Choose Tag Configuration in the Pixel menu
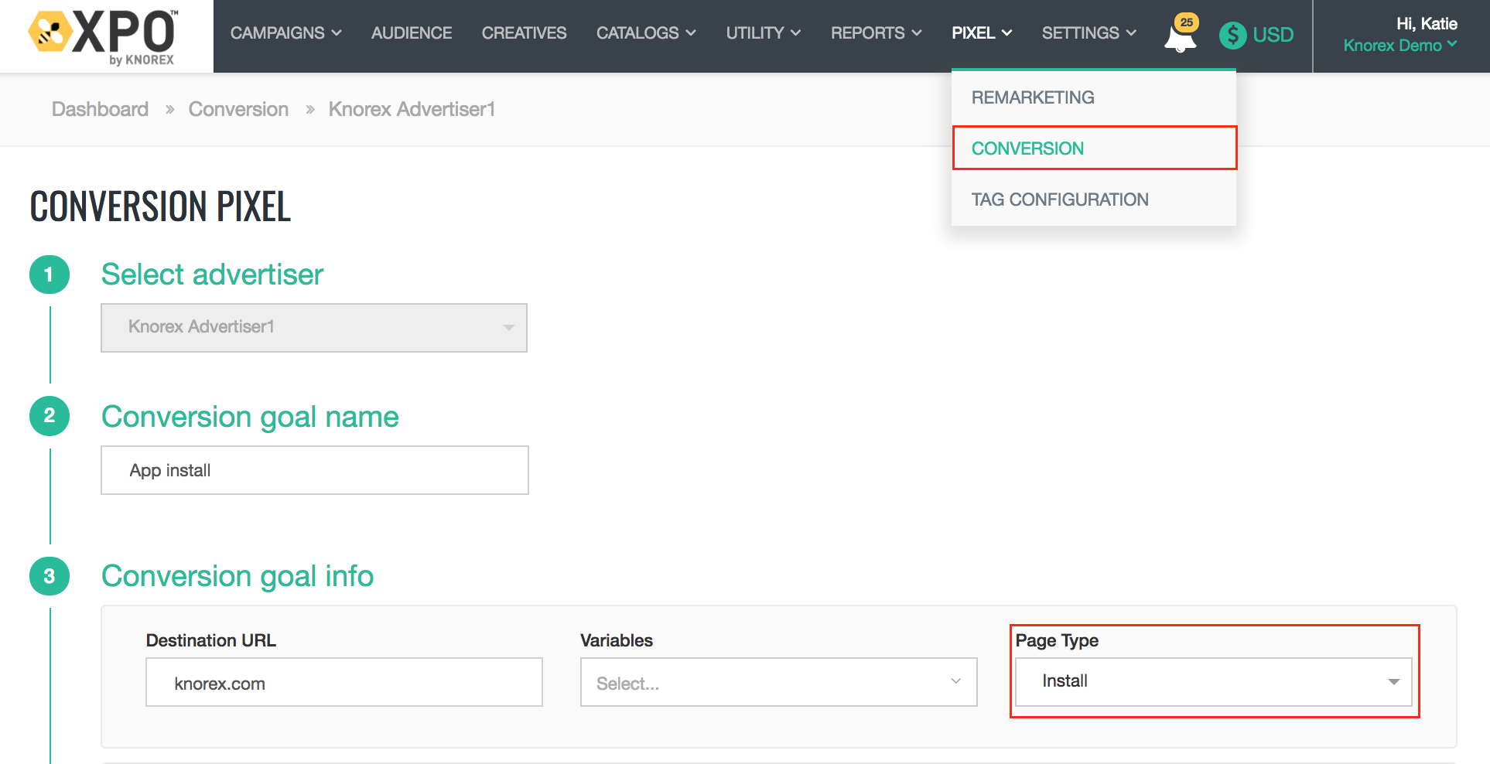The height and width of the screenshot is (764, 1490). 1059,200
